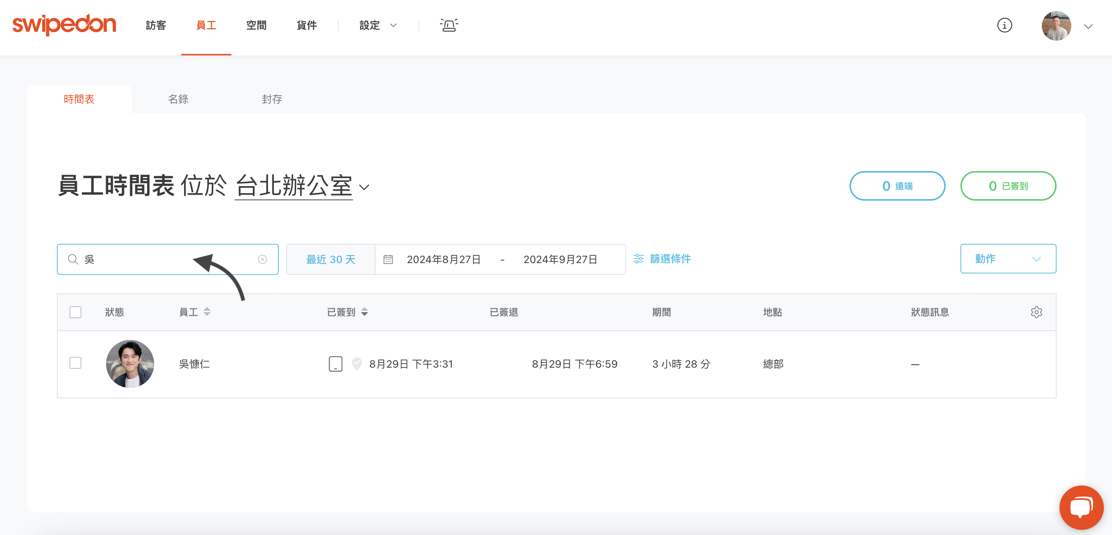
Task: Expand the 動作 actions dropdown
Action: (x=1008, y=259)
